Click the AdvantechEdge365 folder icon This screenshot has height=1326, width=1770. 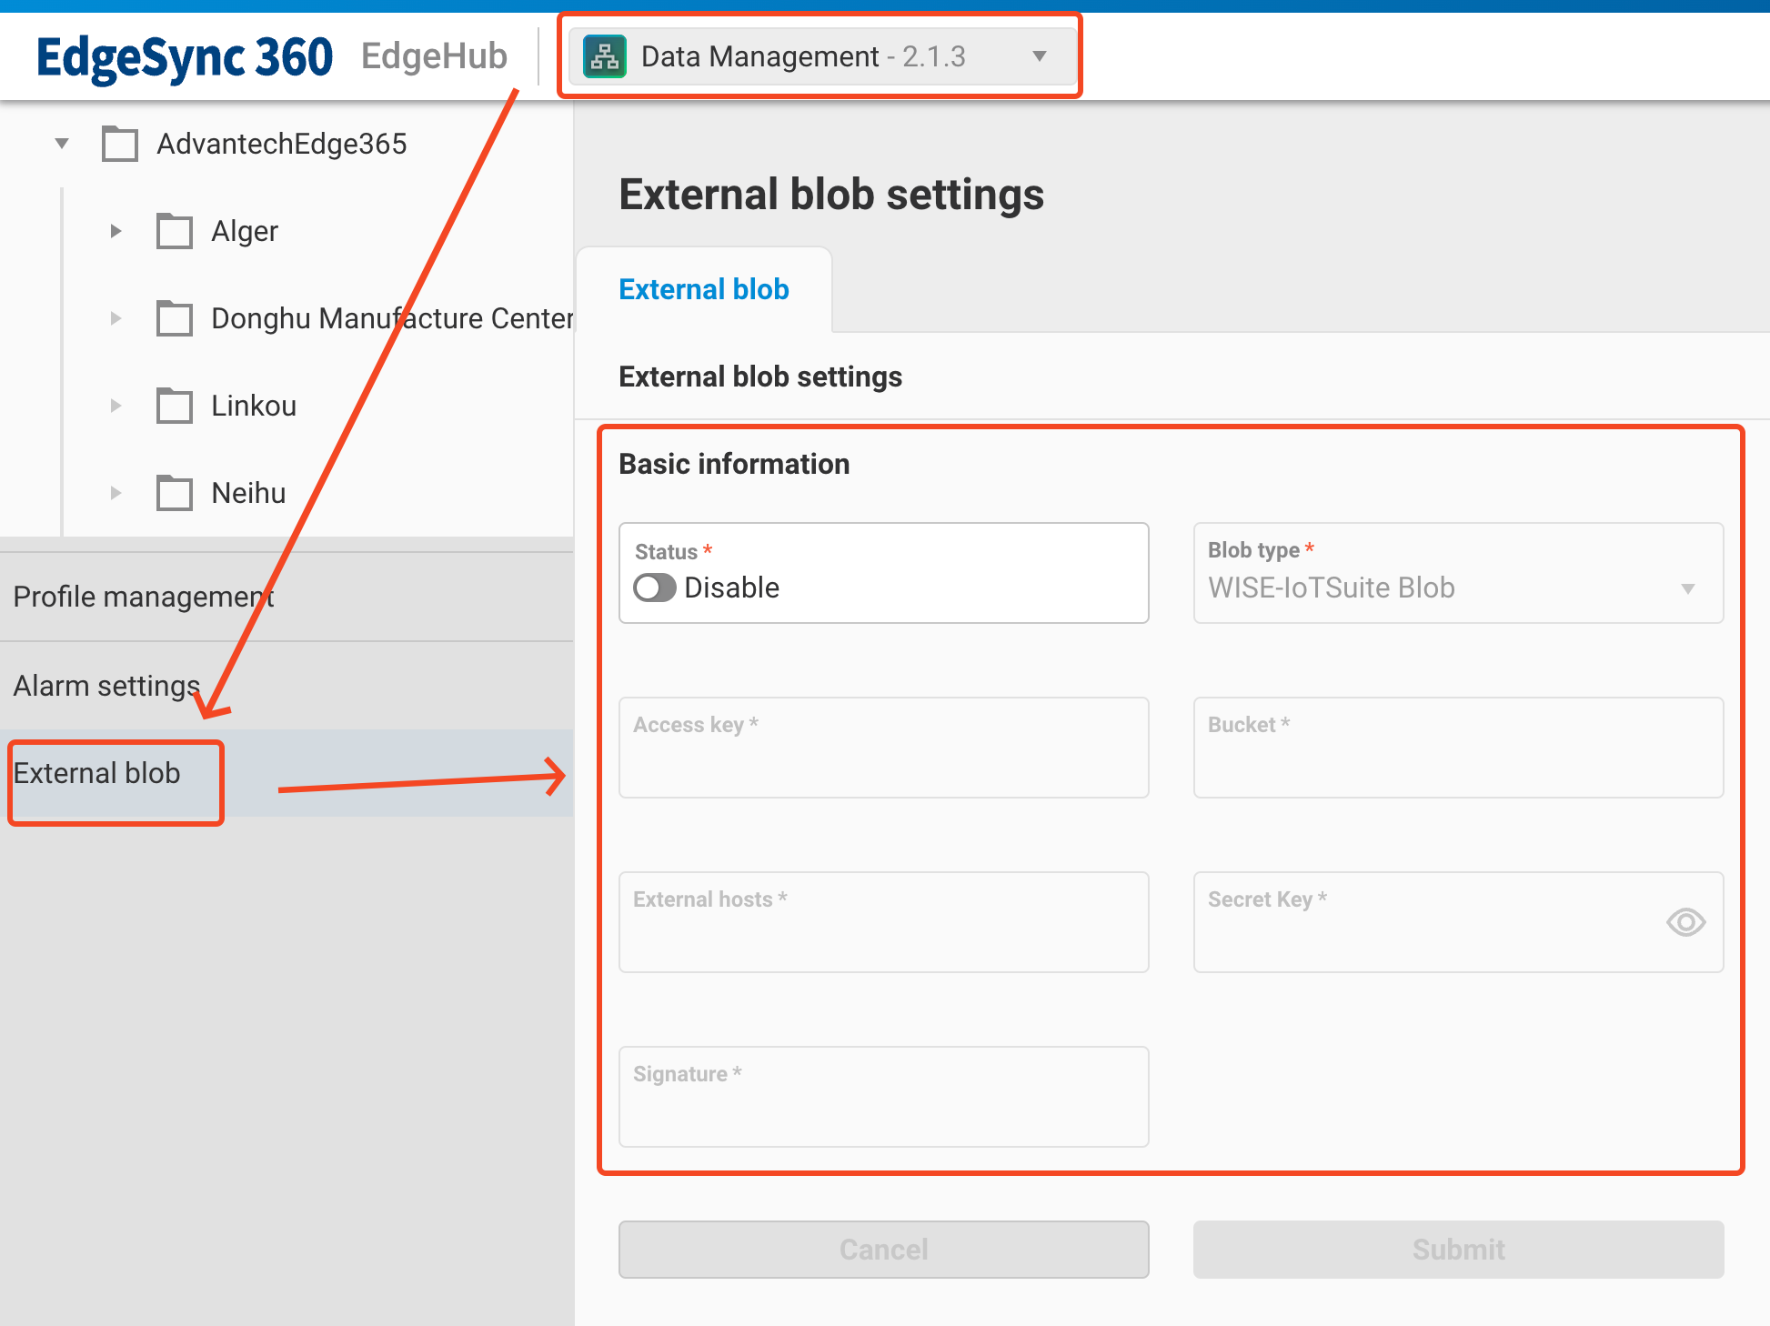pos(119,144)
